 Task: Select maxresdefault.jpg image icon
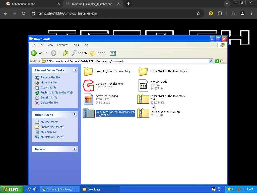(88, 99)
